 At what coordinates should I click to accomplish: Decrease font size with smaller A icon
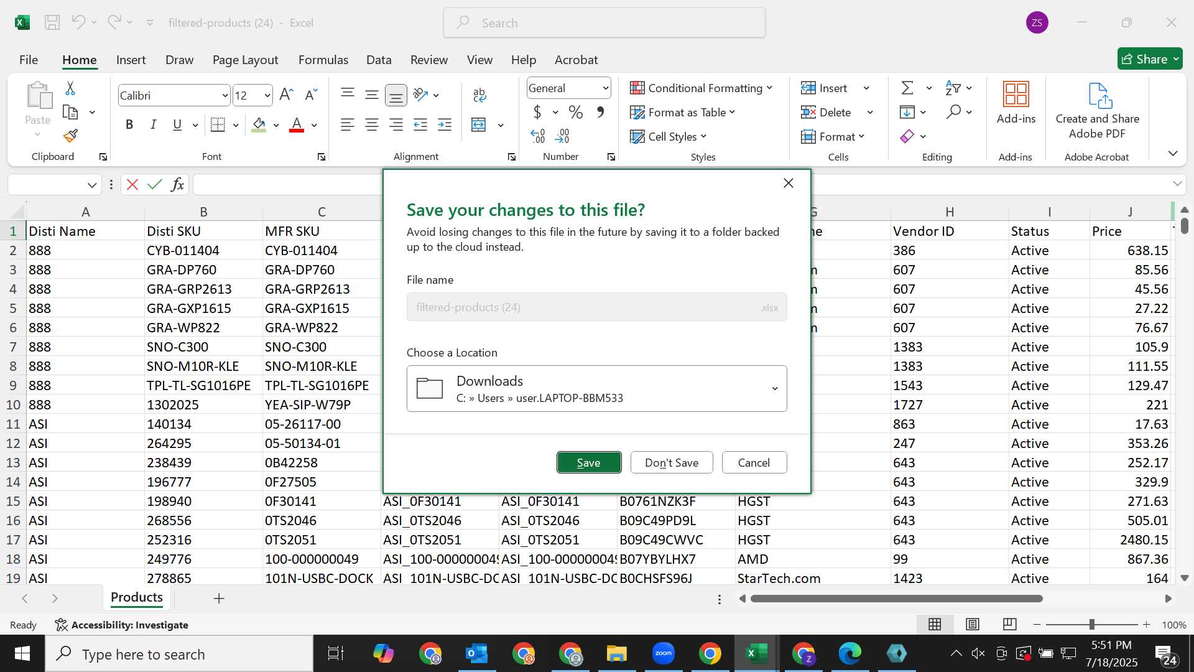(311, 95)
